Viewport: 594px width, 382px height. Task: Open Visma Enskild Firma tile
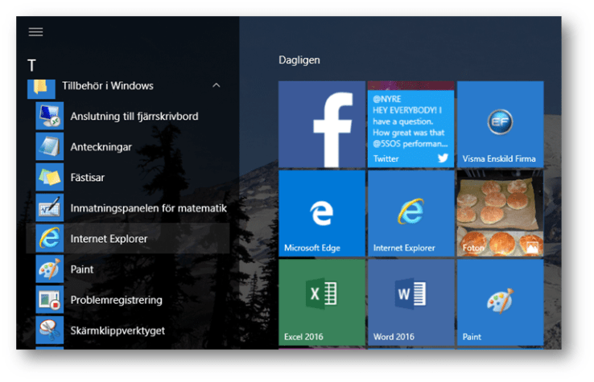[500, 124]
